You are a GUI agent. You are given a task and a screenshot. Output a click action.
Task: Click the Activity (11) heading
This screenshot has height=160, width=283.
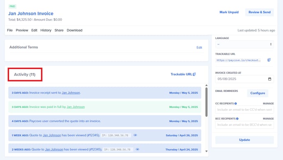point(25,74)
